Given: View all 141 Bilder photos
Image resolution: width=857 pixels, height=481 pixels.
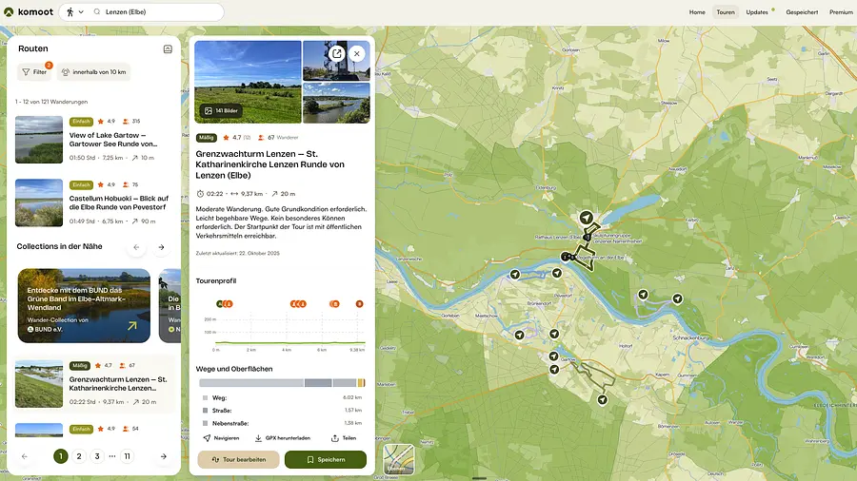Looking at the screenshot, I should [x=221, y=111].
